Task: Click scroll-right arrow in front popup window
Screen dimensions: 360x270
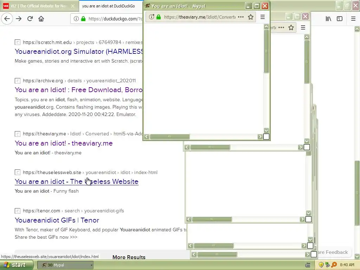Action: click(x=260, y=137)
